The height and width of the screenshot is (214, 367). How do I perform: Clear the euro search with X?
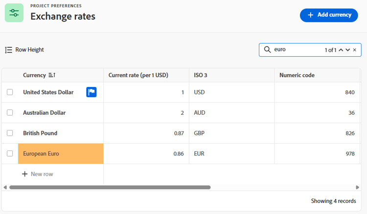(x=355, y=50)
